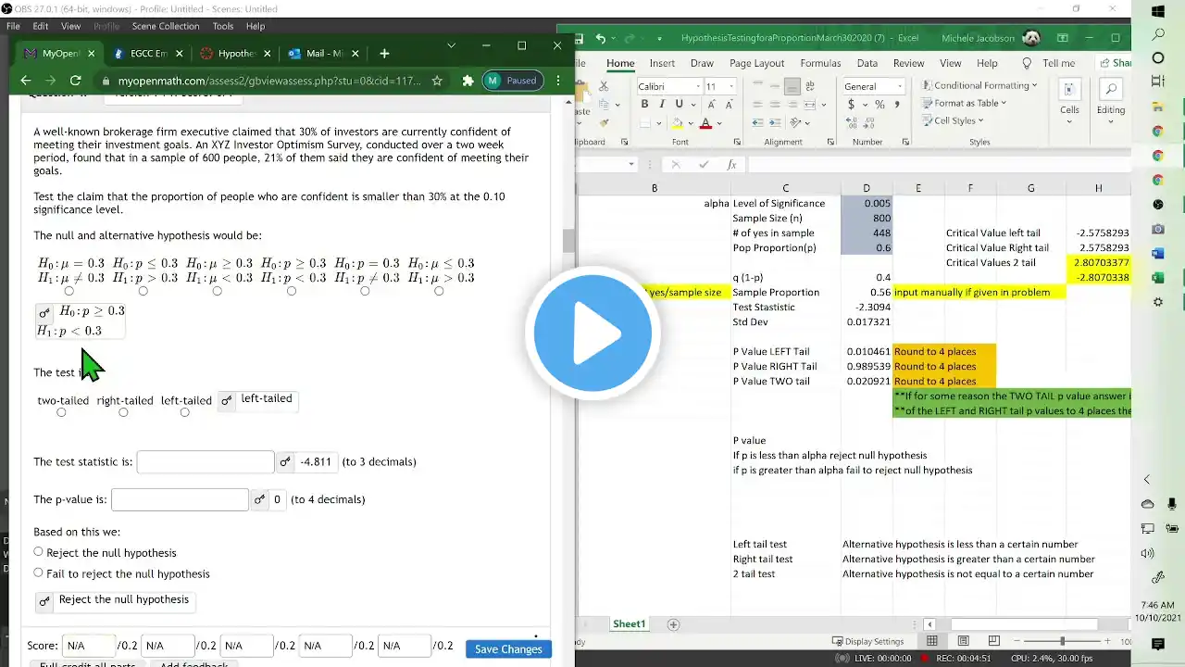
Task: Open the OBS Scene Collection menu
Action: click(x=166, y=26)
